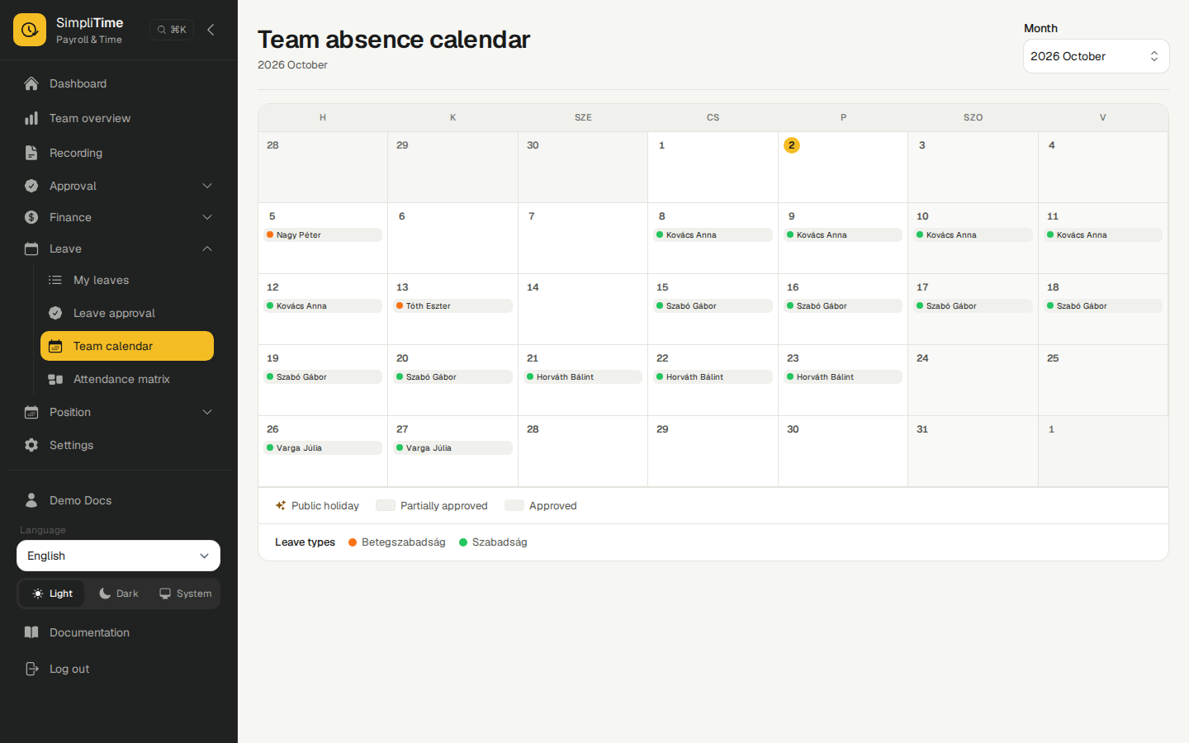
Task: Expand the Position submenu chevron
Action: click(x=207, y=412)
